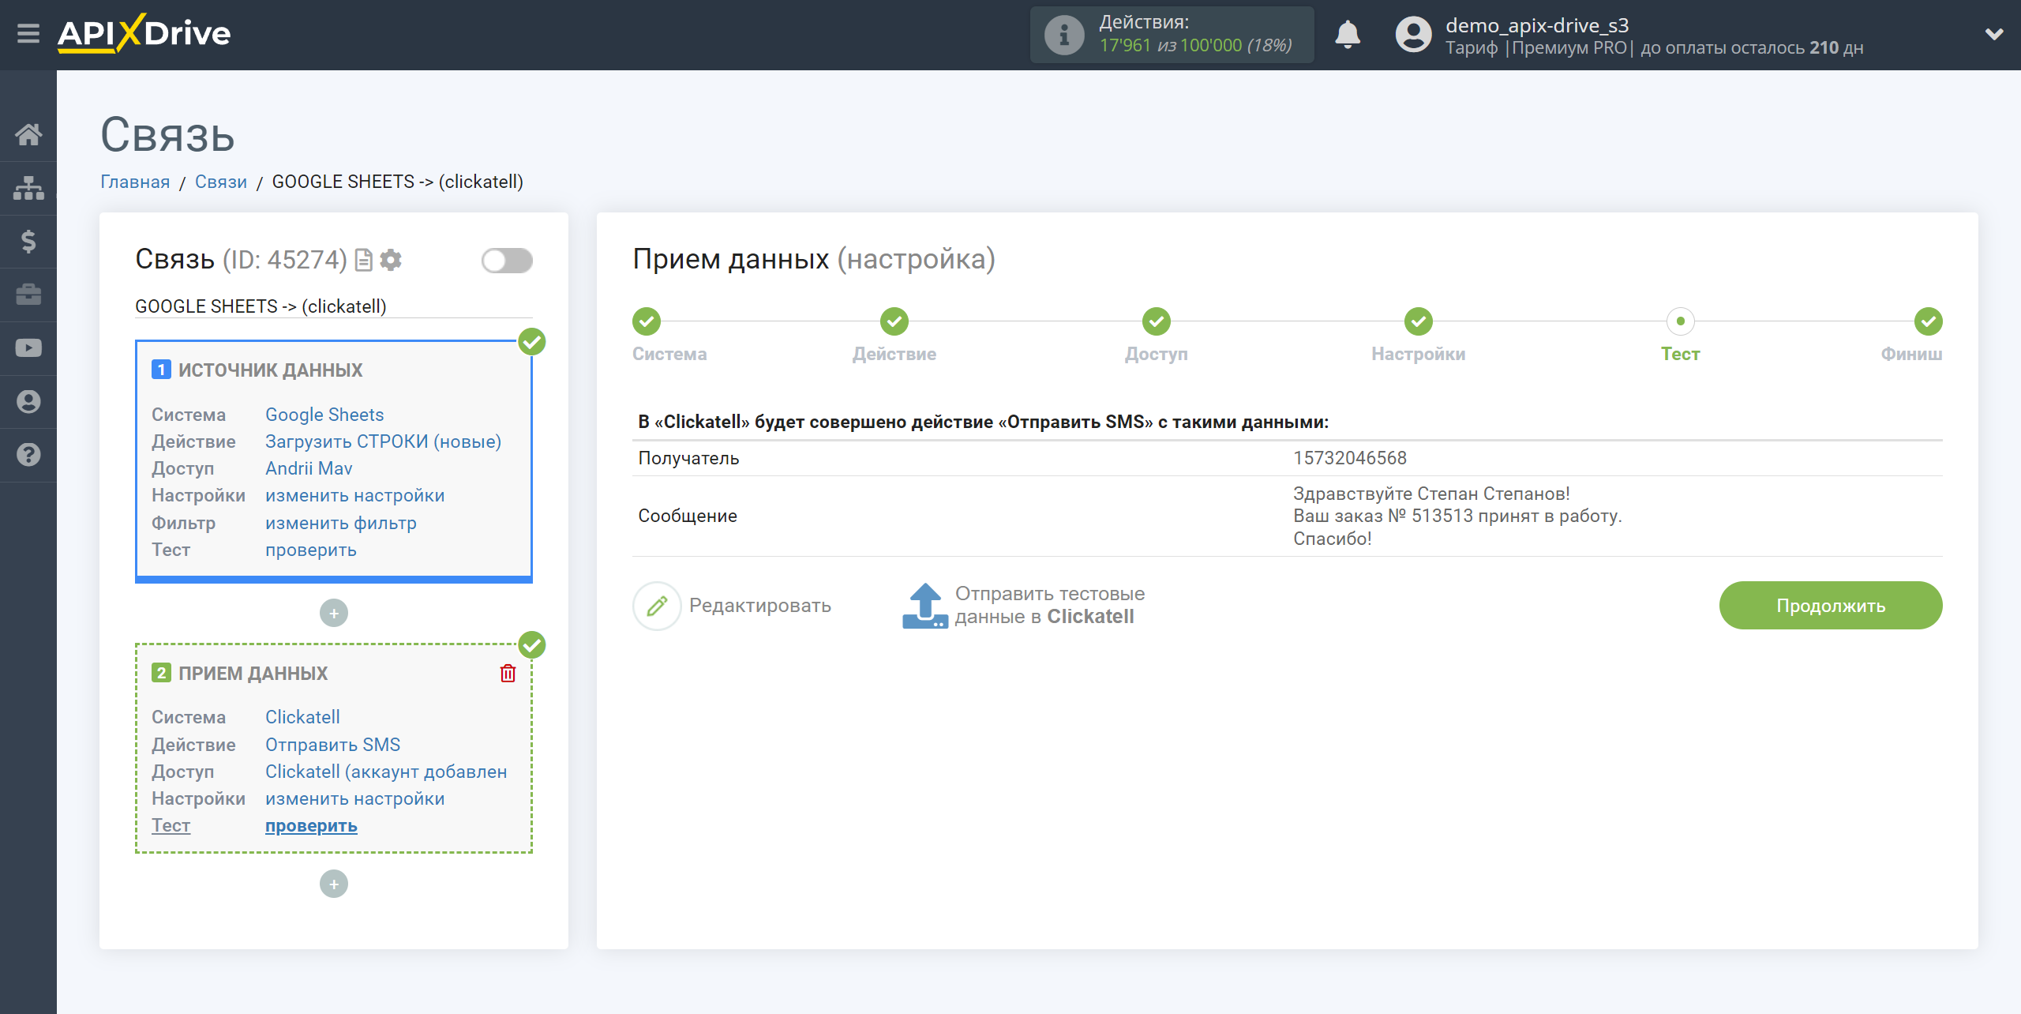Open the help question mark icon
The height and width of the screenshot is (1014, 2021).
coord(28,455)
